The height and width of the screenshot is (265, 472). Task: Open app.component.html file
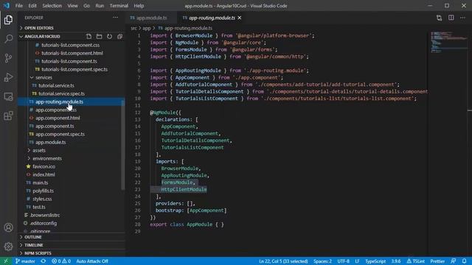click(x=71, y=118)
